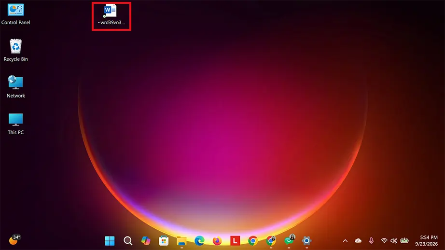Viewport: 445px width, 250px height.
Task: Launch Google Chrome without profile badge
Action: pyautogui.click(x=253, y=241)
